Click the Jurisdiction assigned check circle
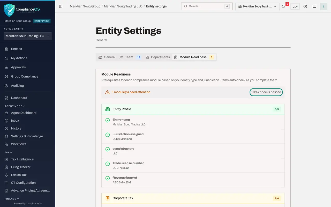This screenshot has height=207, width=331. [x=108, y=135]
